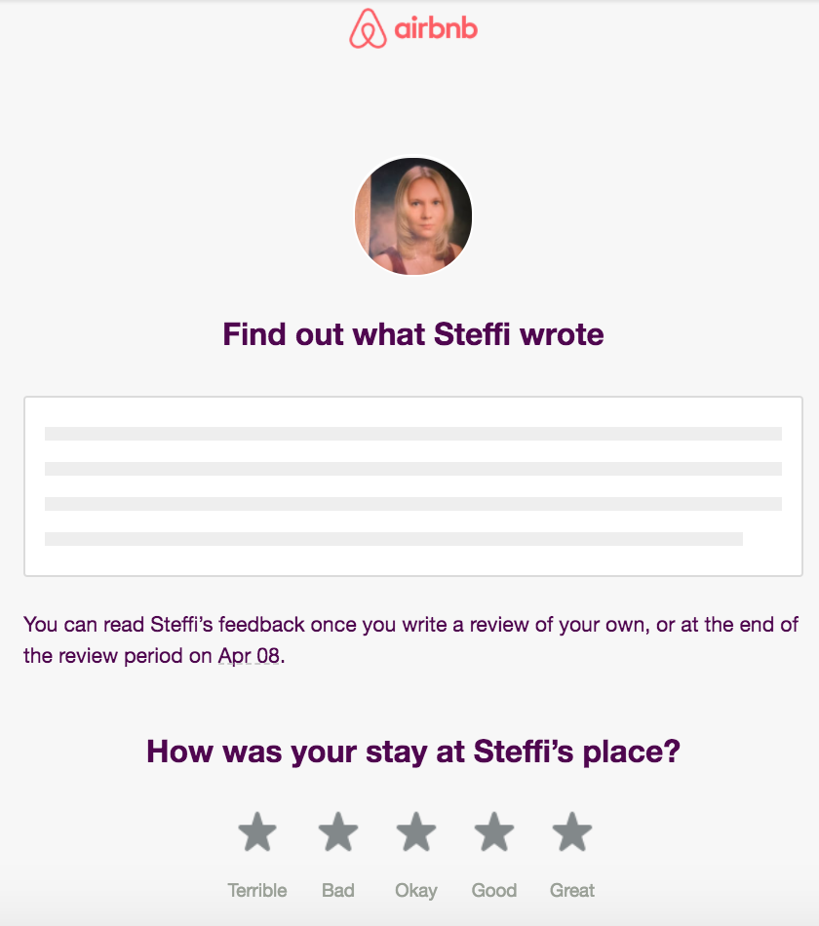Give a Great five-star rating
This screenshot has width=819, height=926.
coord(571,831)
